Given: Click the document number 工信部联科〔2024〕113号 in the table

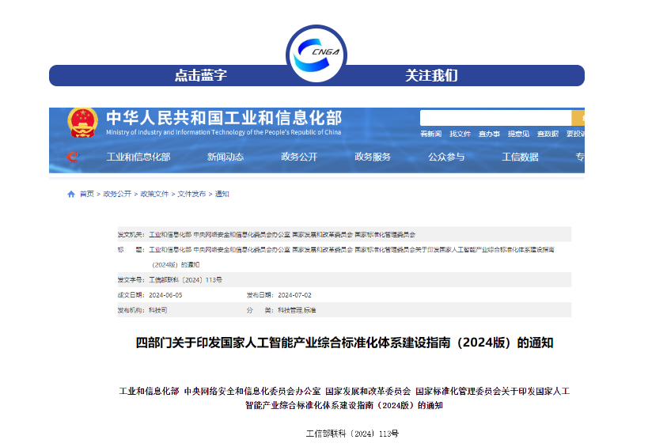Looking at the screenshot, I should [x=185, y=280].
